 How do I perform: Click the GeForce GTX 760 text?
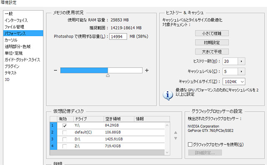point(210,131)
